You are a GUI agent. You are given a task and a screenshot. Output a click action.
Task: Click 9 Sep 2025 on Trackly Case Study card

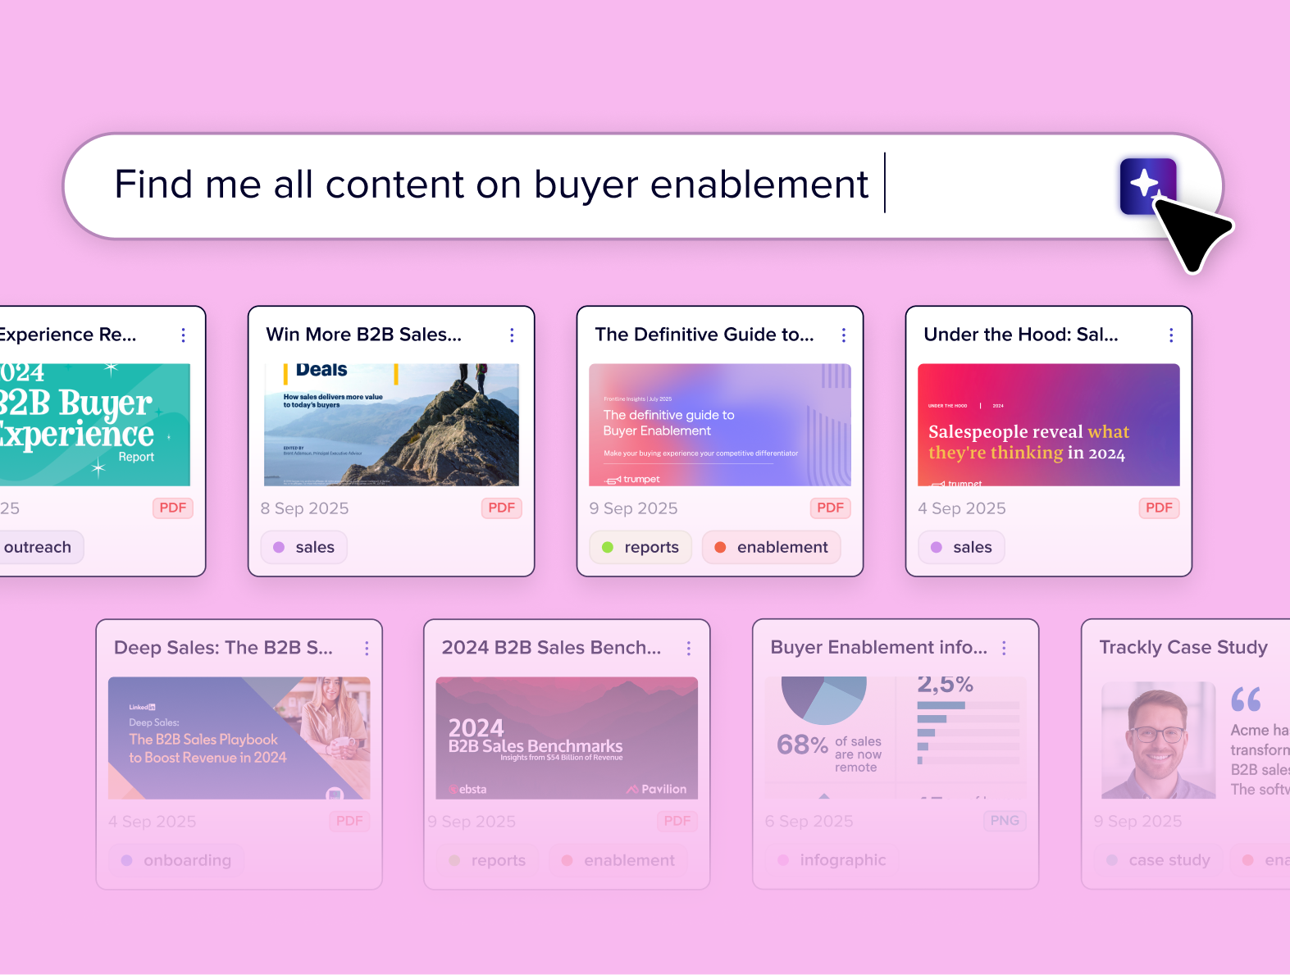1138,821
